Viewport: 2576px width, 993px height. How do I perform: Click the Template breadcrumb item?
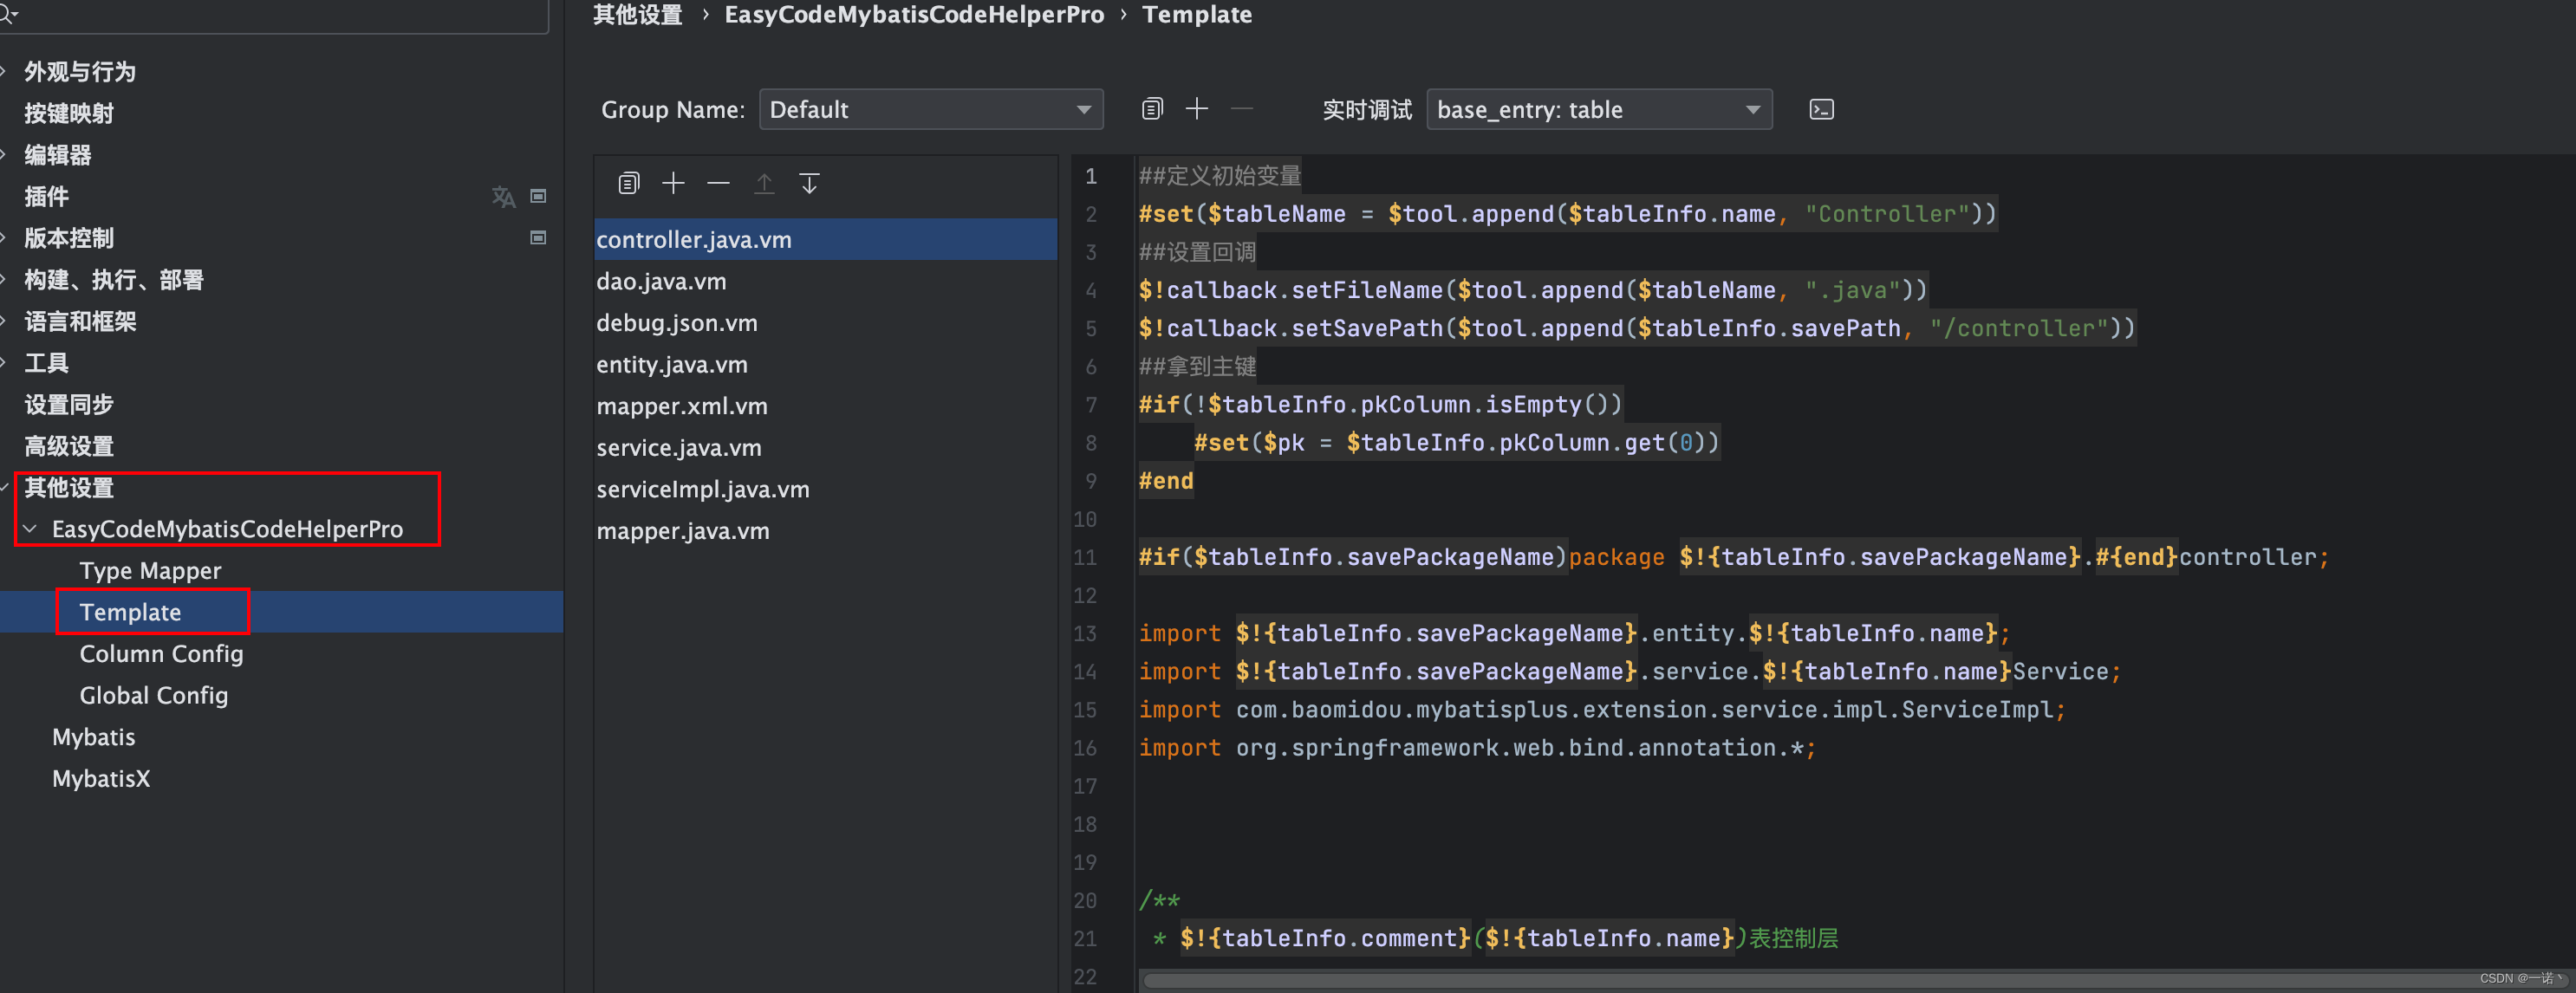tap(1197, 14)
